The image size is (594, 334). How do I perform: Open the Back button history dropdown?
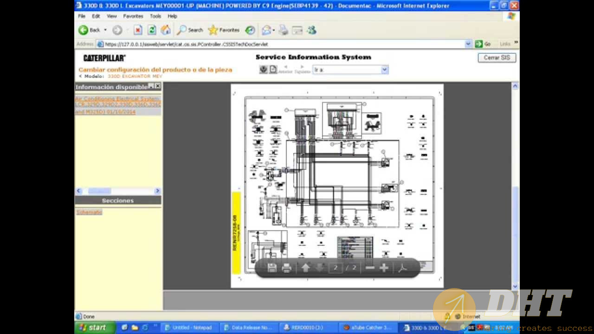tap(105, 30)
